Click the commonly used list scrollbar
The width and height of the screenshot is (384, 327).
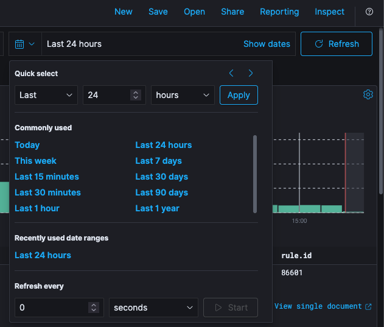coord(255,174)
